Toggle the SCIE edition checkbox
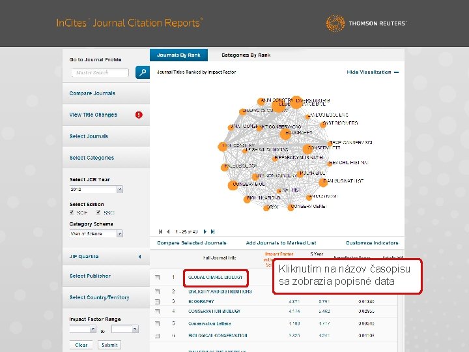Viewport: 469px width, 352px height. click(72, 213)
